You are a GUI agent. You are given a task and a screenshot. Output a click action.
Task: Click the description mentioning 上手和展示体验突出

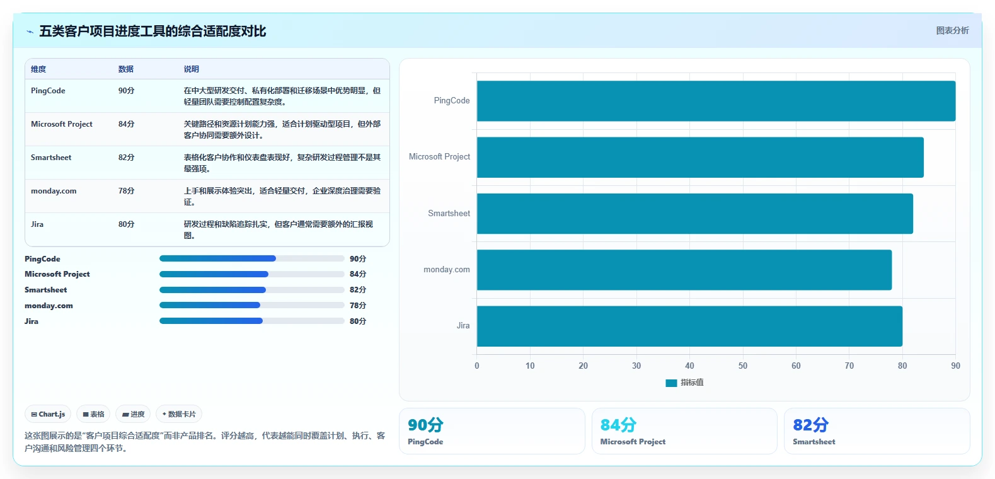[x=283, y=197]
